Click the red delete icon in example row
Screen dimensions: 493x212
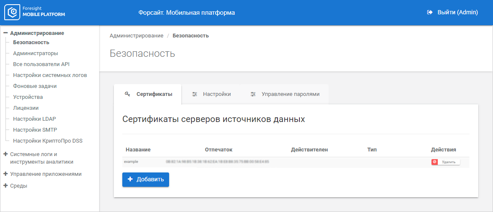click(x=435, y=162)
